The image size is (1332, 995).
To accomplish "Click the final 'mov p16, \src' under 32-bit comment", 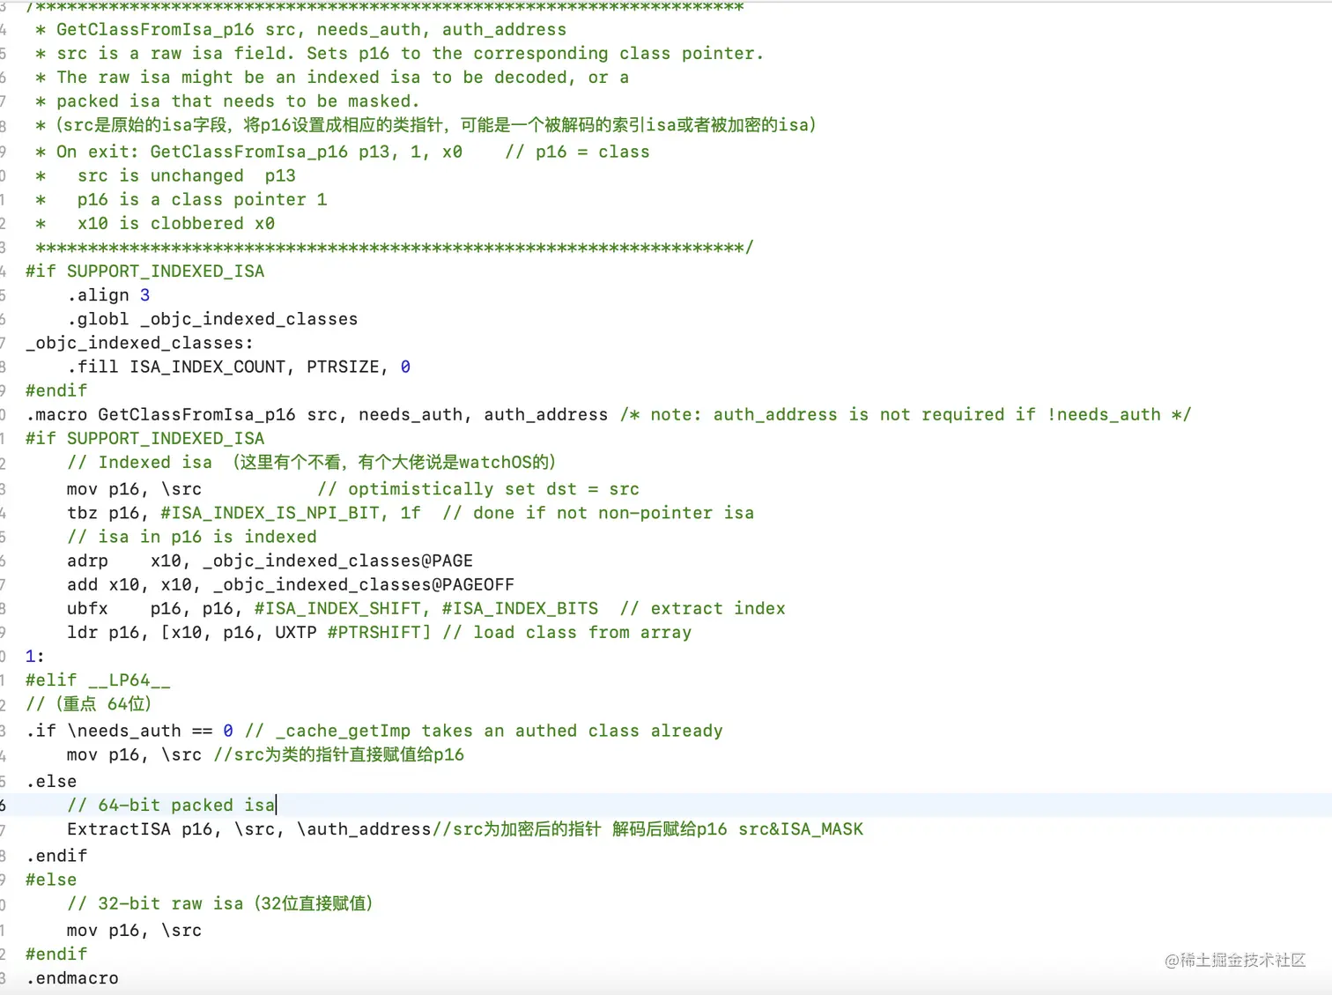I will pyautogui.click(x=134, y=931).
